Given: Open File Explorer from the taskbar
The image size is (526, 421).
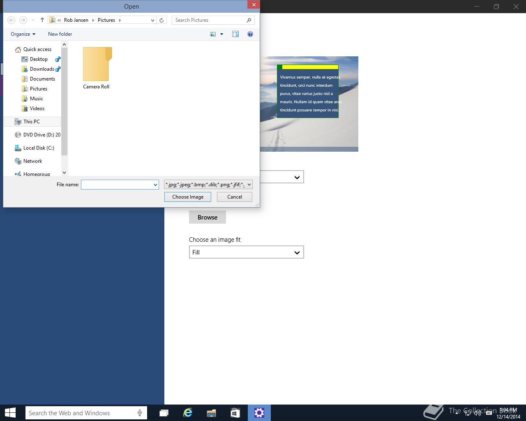Looking at the screenshot, I should click(x=211, y=413).
